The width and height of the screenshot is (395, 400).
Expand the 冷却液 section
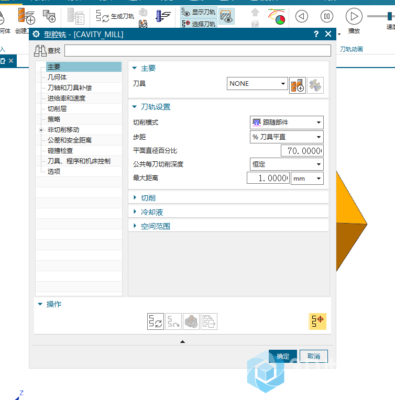coord(135,212)
